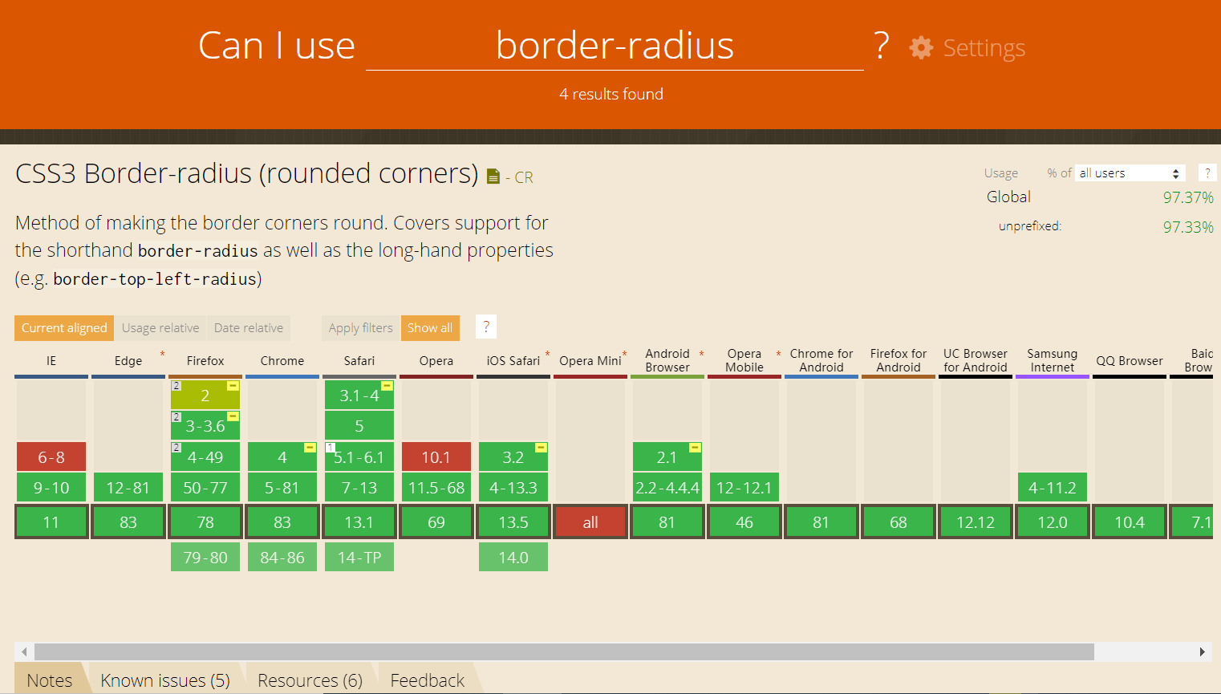Viewport: 1221px width, 694px height.
Task: Click the upcoming Chrome 84-86 cell
Action: [x=282, y=557]
